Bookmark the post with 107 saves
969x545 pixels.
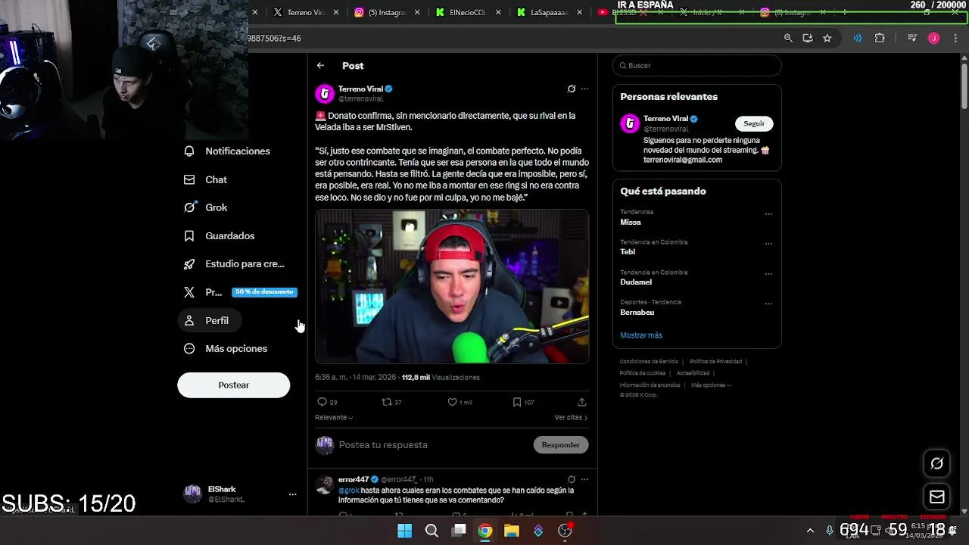click(516, 402)
